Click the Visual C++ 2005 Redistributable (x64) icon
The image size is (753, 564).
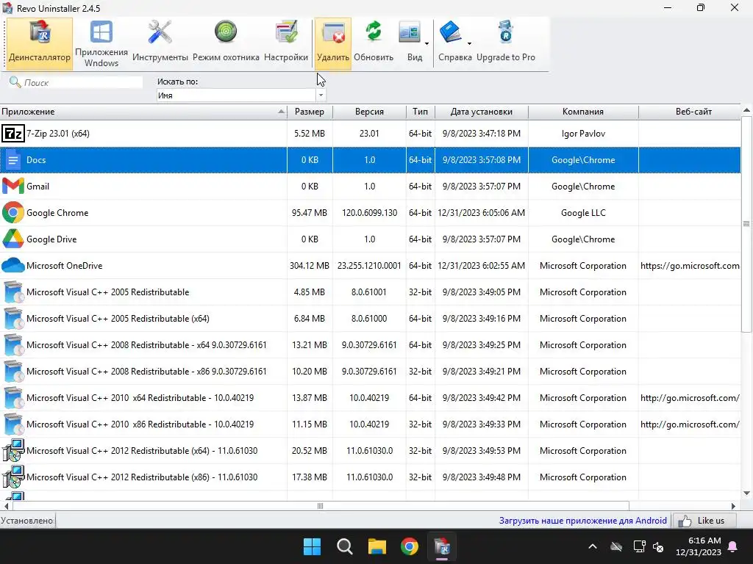click(13, 318)
